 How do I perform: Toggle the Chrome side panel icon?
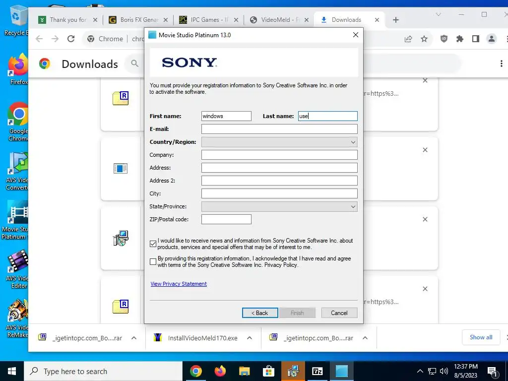[476, 39]
